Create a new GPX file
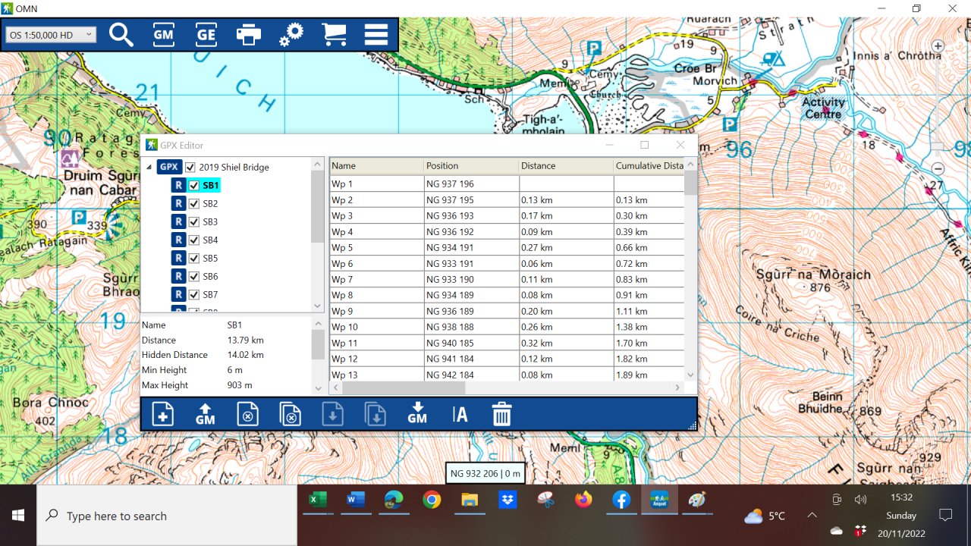The height and width of the screenshot is (546, 971). 162,413
